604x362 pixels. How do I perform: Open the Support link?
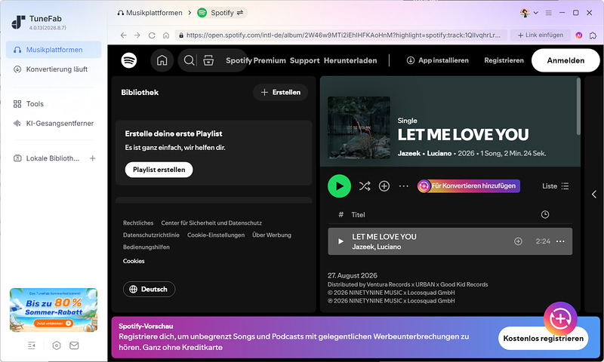tap(305, 60)
